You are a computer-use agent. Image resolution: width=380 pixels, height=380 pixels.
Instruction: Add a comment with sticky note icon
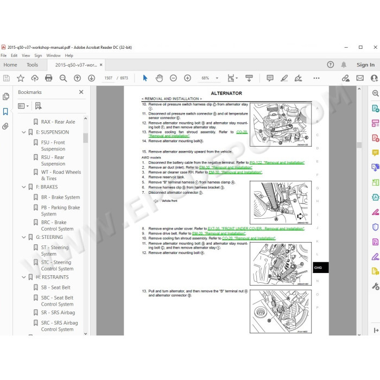coord(270,78)
